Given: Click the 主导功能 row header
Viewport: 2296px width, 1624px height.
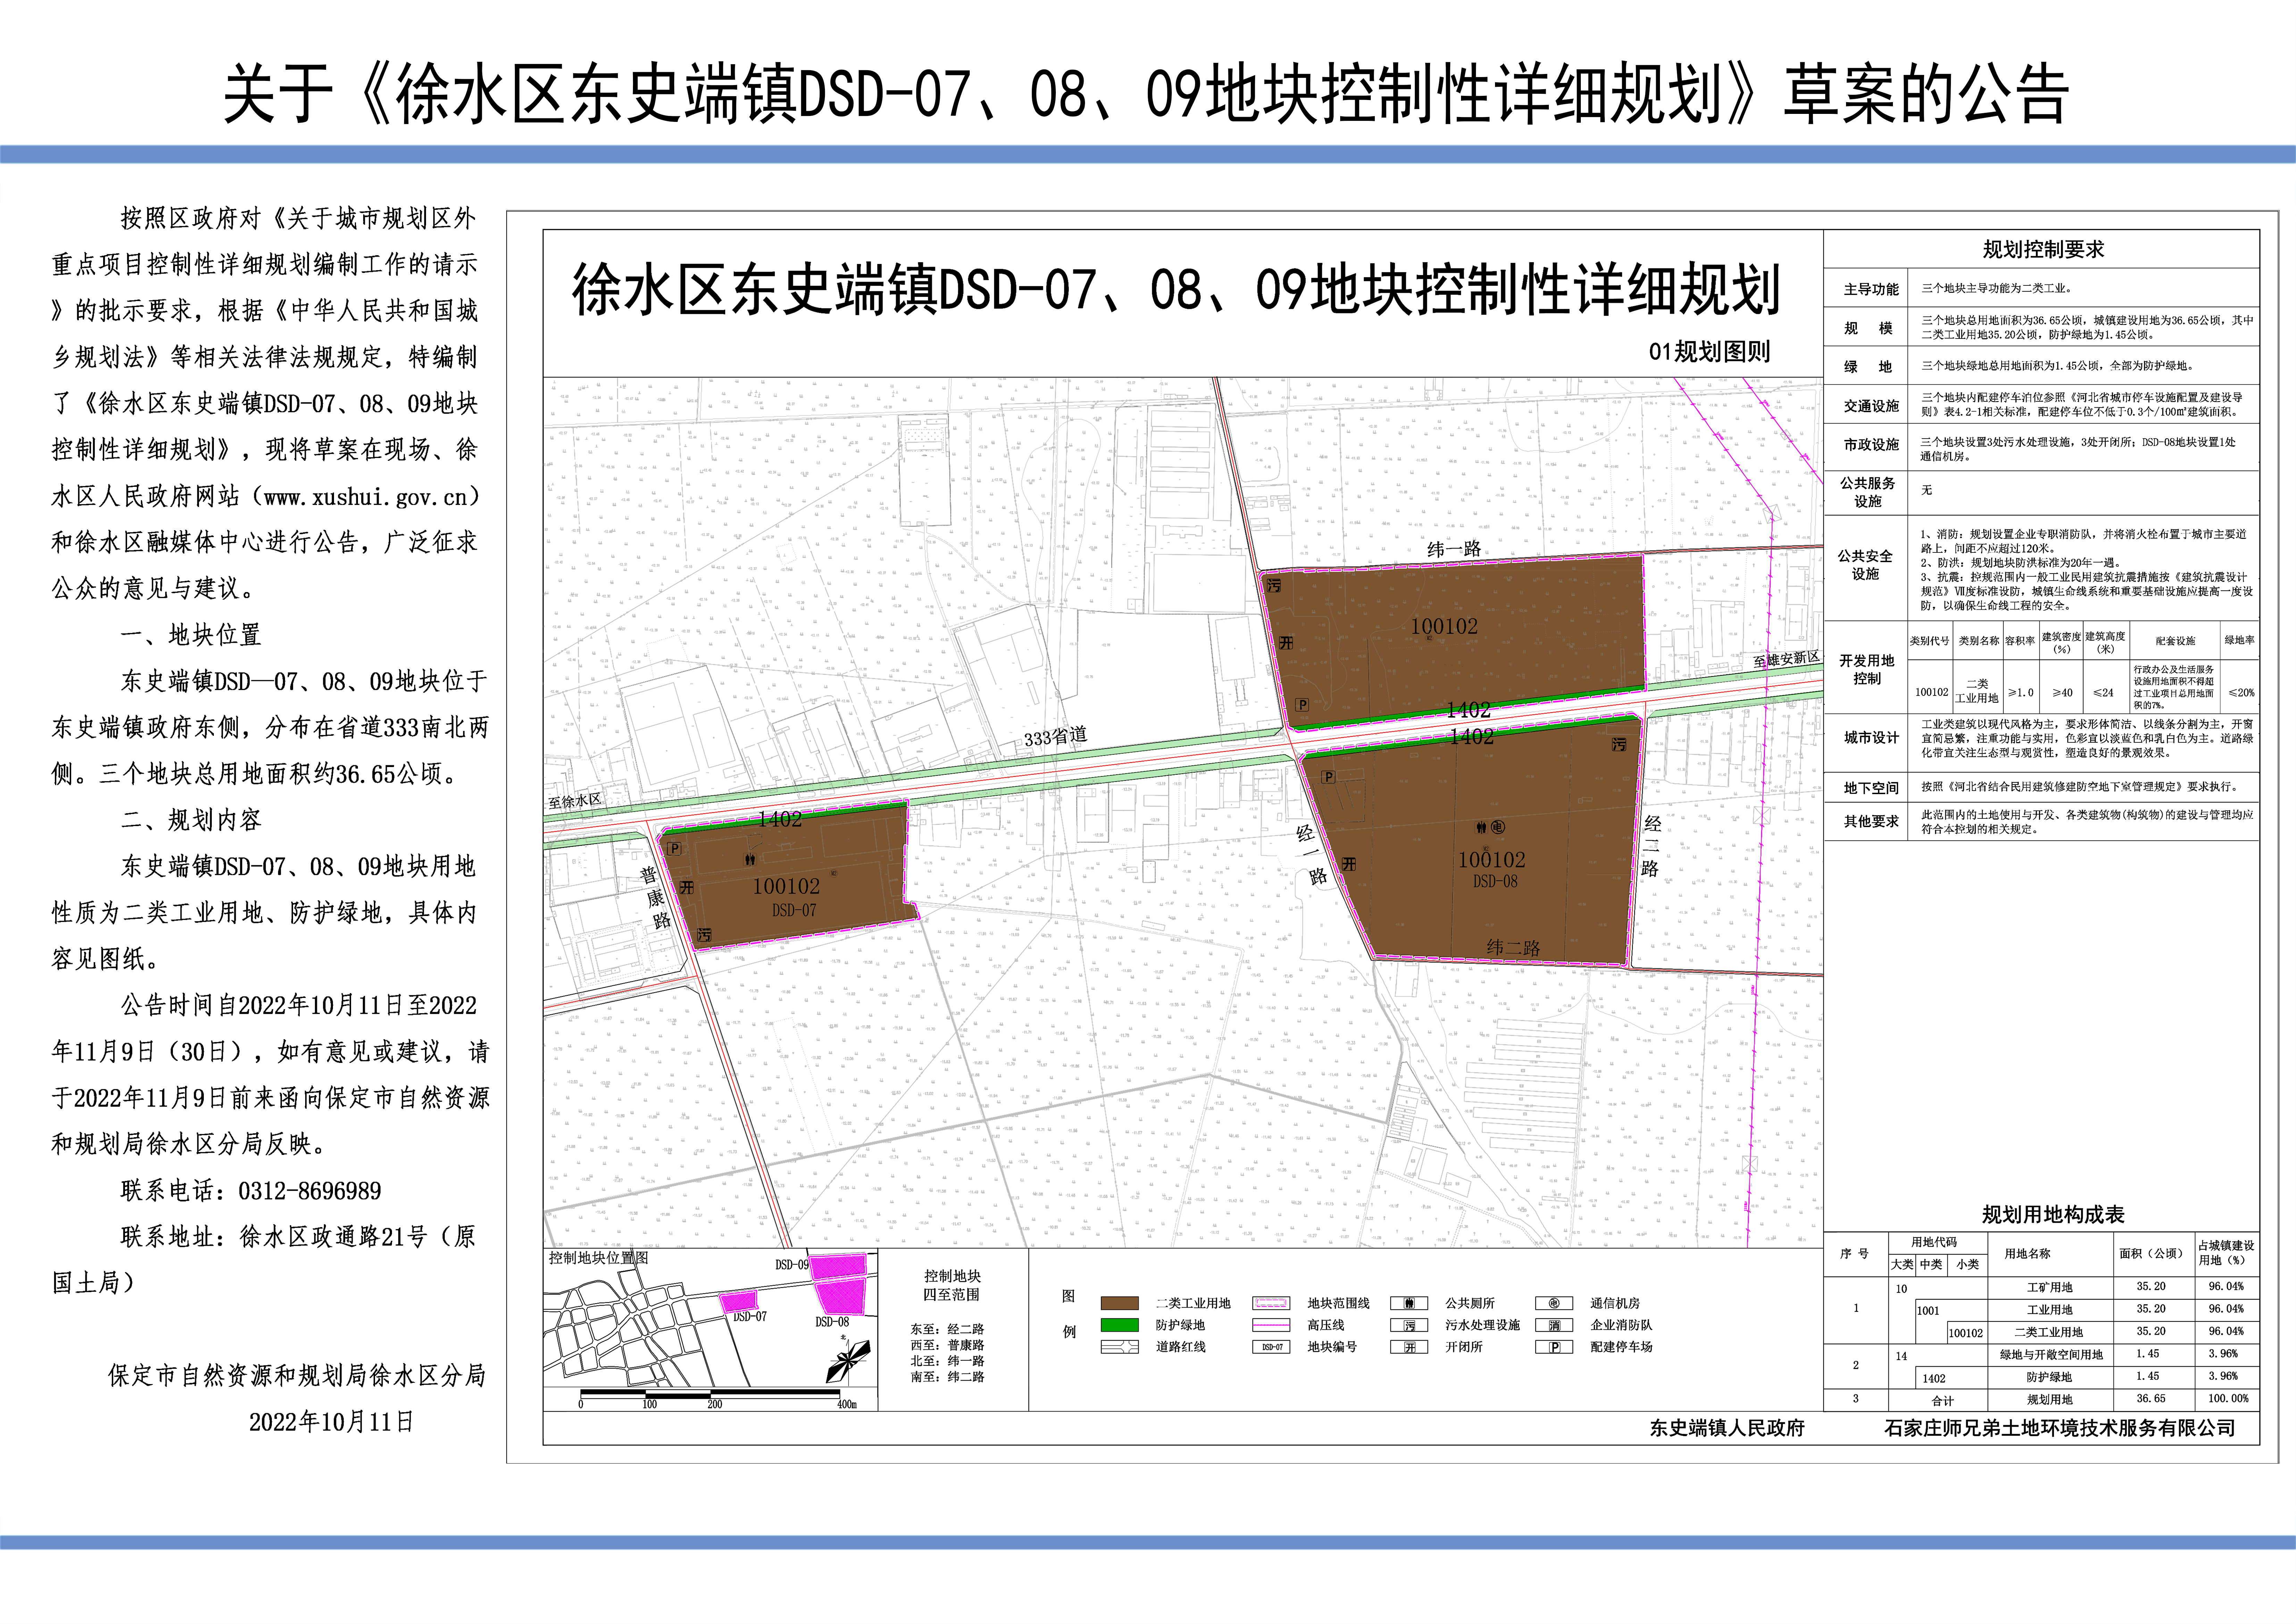Looking at the screenshot, I should pos(1871,289).
